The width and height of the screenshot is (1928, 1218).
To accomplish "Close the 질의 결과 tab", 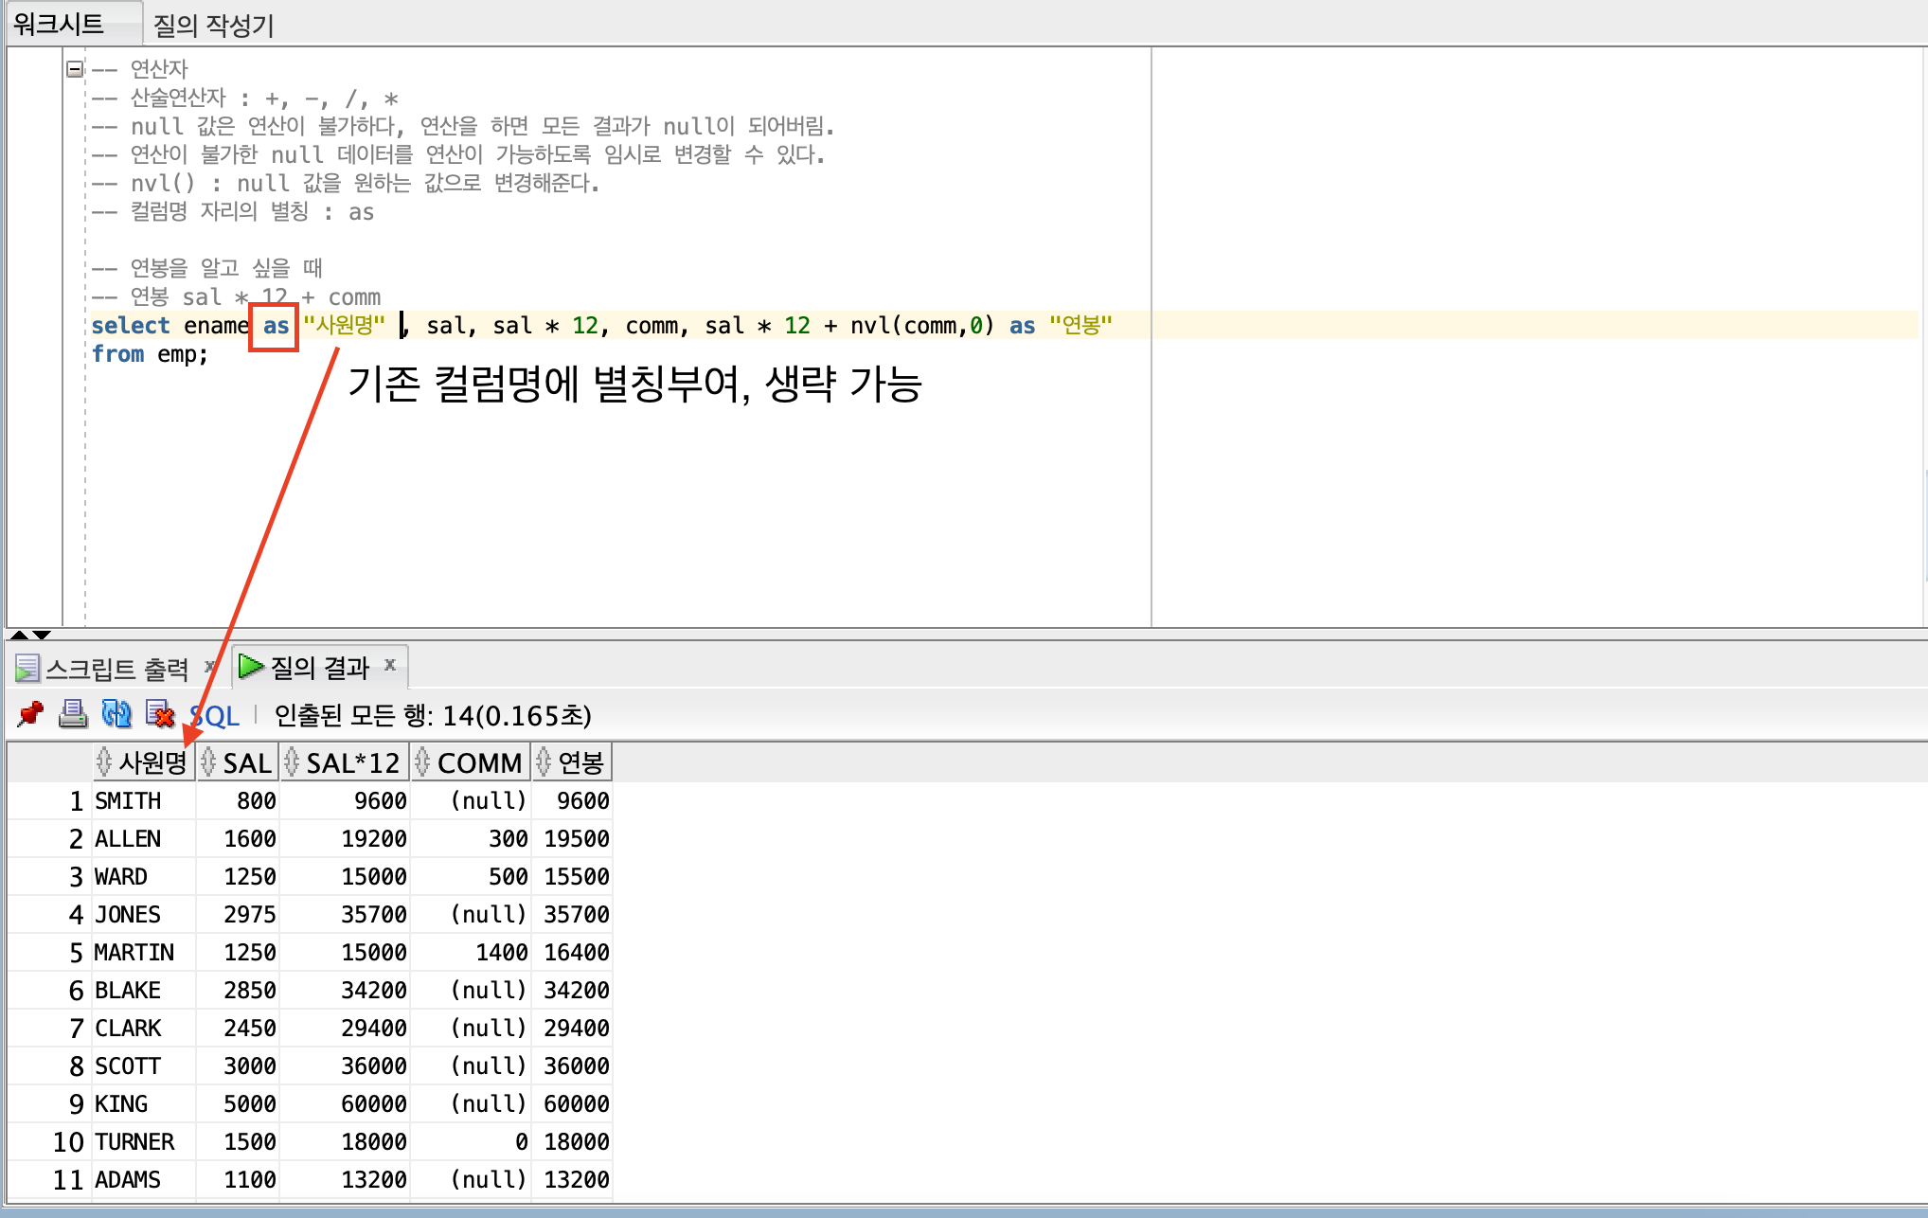I will 390,666.
